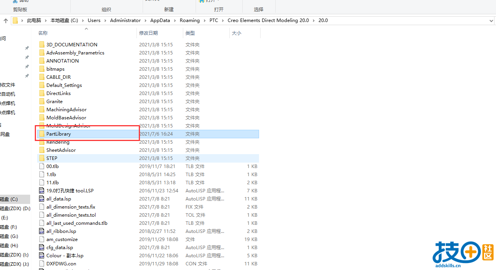Expand dropdown after Administrator breadcrumb
The image size is (496, 270).
(x=145, y=20)
